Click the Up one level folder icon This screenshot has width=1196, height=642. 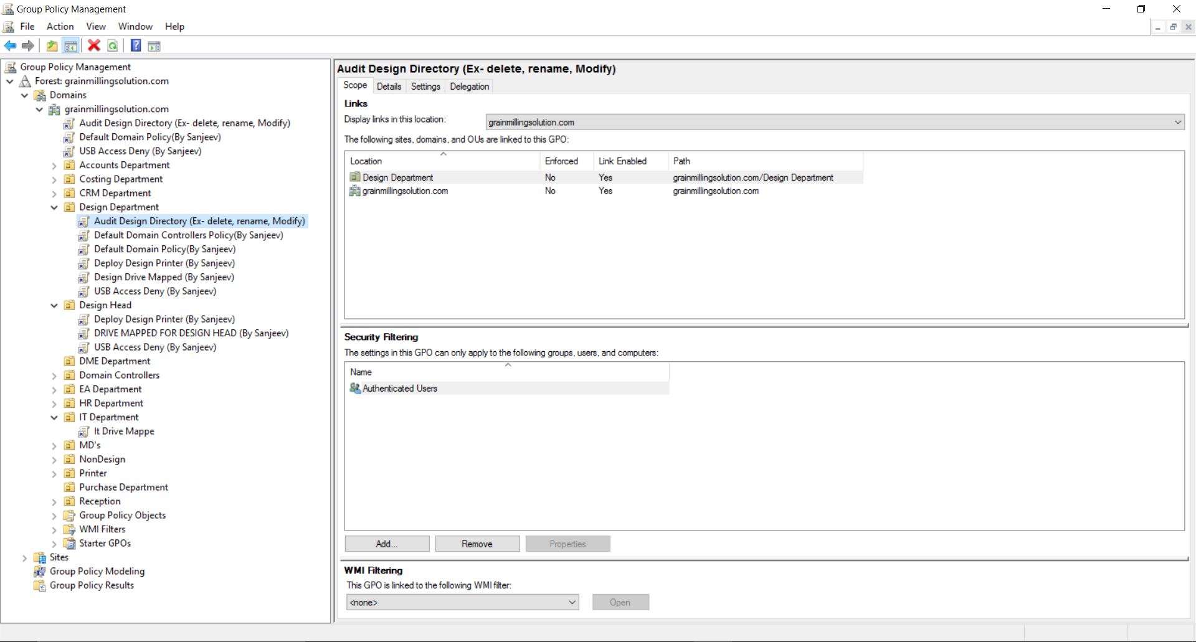click(x=52, y=45)
